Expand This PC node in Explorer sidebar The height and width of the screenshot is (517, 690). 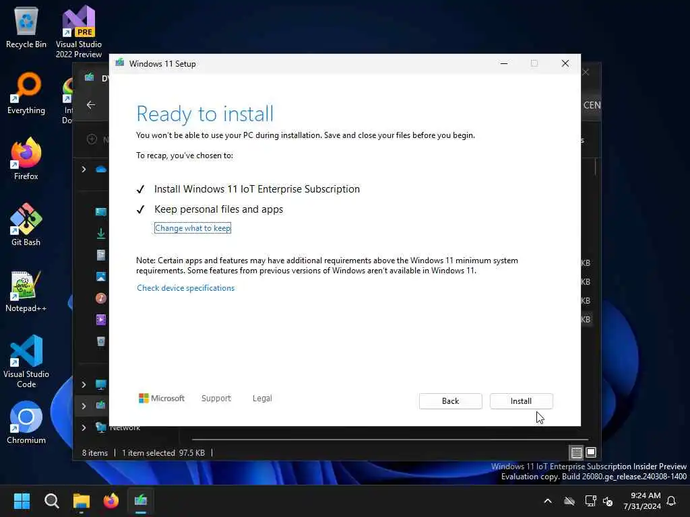point(84,384)
